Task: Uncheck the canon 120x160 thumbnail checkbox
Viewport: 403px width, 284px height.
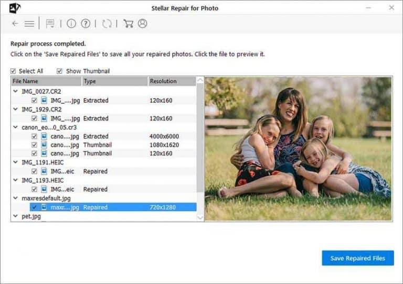Action: pyautogui.click(x=34, y=154)
